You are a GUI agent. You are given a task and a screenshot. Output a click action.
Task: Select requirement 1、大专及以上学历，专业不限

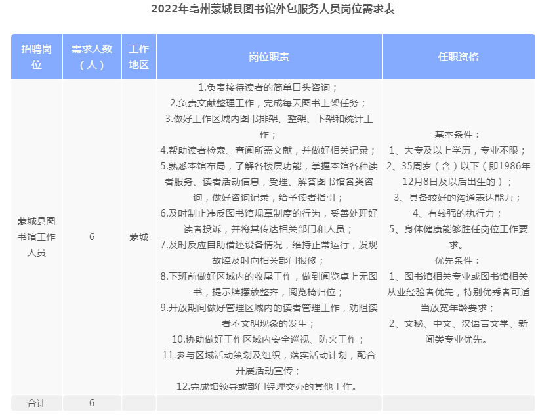(x=459, y=150)
